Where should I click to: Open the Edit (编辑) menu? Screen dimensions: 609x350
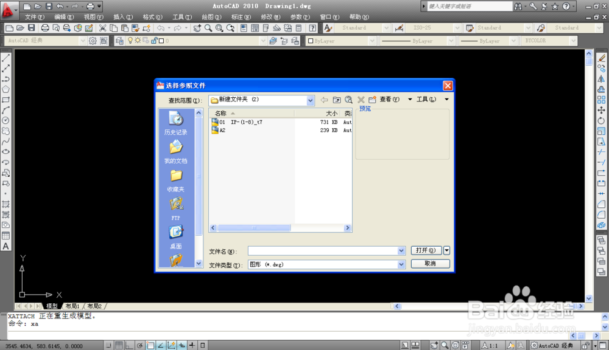pos(64,17)
